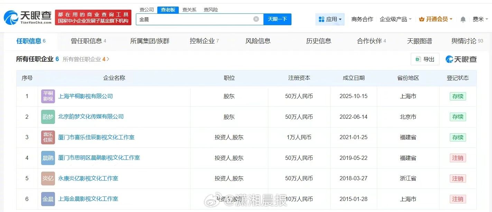Open the 天眼图谱 tab

click(419, 41)
